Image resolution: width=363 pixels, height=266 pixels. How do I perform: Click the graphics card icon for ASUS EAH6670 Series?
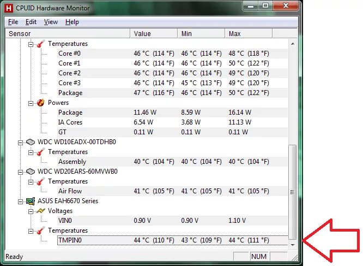pyautogui.click(x=31, y=201)
